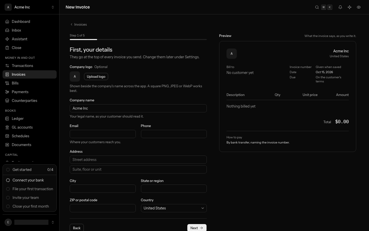This screenshot has width=369, height=231.
Task: Click the Close clipboard icon in sidebar
Action: pos(7,48)
